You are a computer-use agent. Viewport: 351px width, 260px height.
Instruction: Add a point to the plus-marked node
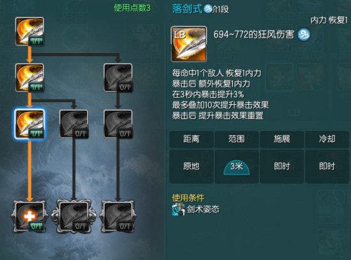tap(29, 217)
